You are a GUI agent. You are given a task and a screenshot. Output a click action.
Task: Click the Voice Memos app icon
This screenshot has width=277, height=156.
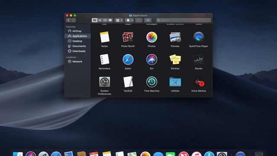[199, 82]
